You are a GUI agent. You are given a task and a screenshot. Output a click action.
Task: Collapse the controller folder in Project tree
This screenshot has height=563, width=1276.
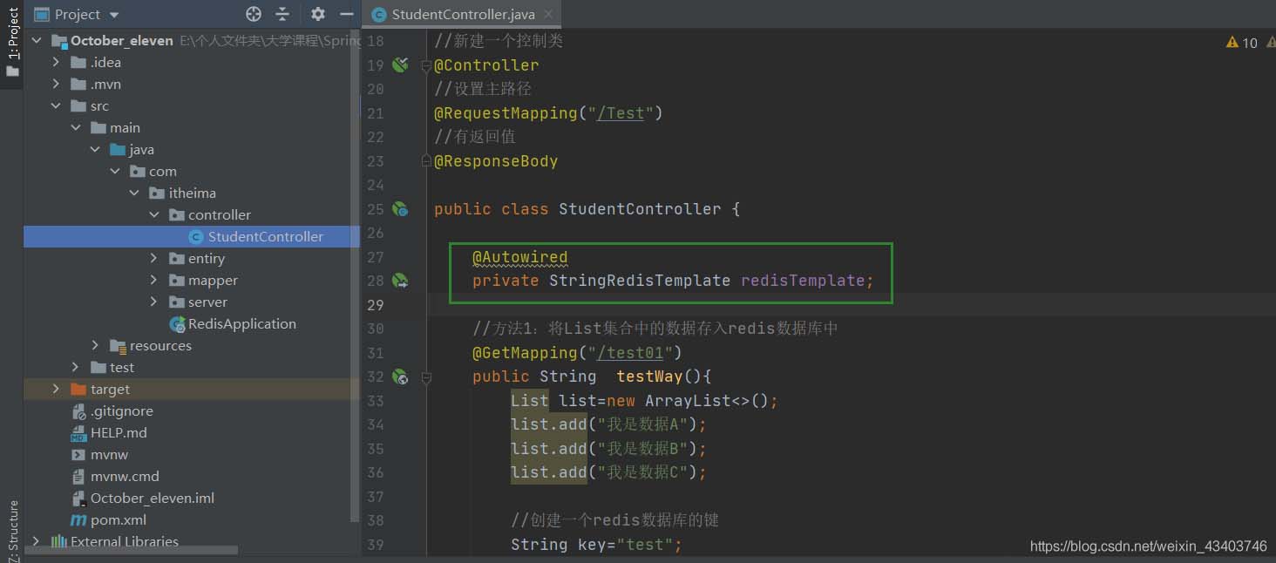153,214
